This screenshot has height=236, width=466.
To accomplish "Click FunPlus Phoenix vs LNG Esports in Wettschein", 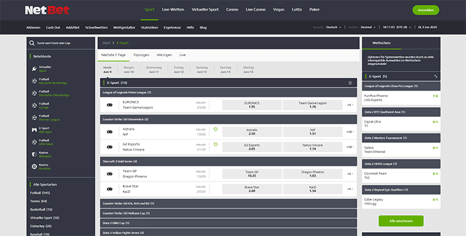I will [x=401, y=98].
